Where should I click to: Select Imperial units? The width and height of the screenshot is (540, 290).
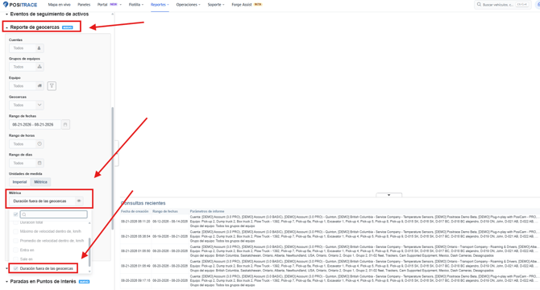pyautogui.click(x=19, y=182)
